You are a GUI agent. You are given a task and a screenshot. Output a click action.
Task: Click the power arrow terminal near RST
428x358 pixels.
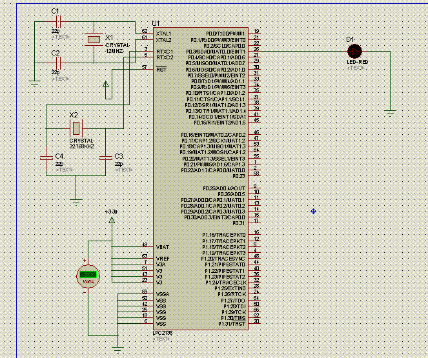coord(107,84)
